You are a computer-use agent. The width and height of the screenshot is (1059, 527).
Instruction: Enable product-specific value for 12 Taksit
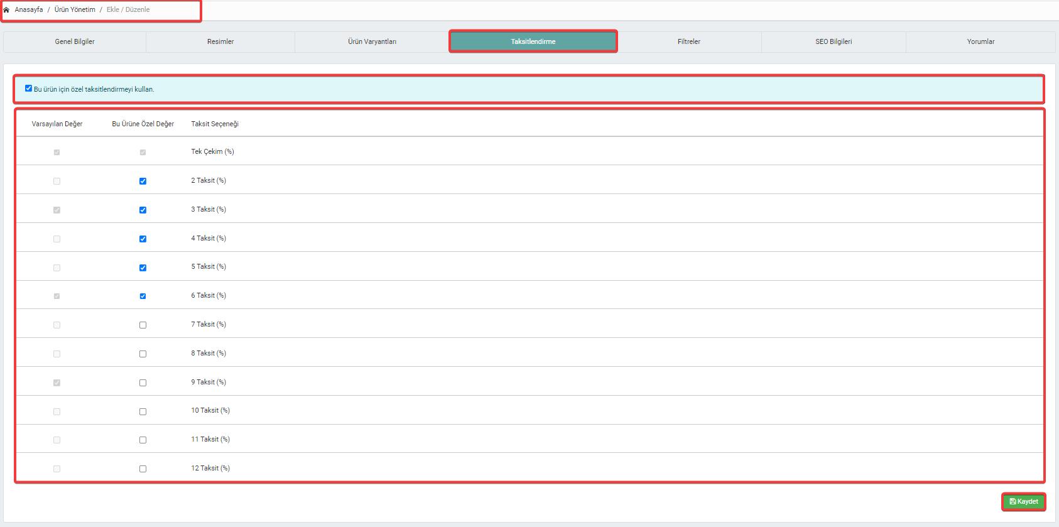(x=143, y=469)
